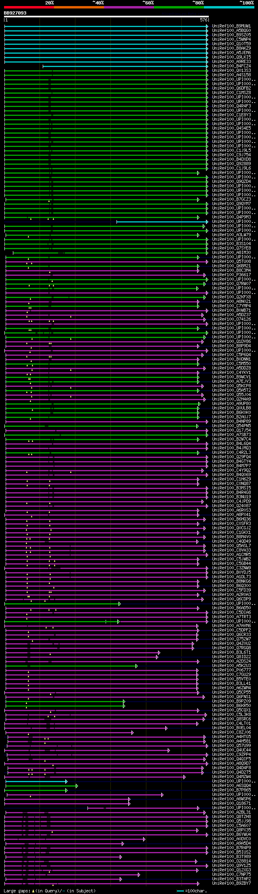Select the UniRef100_B3MSI5 label
This screenshot has height=894, width=258.
tap(231, 488)
